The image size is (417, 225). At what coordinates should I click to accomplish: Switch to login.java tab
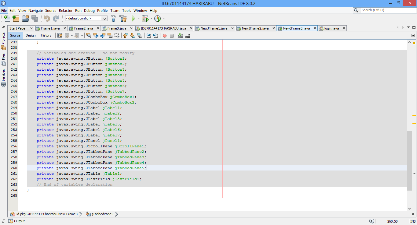coord(332,28)
